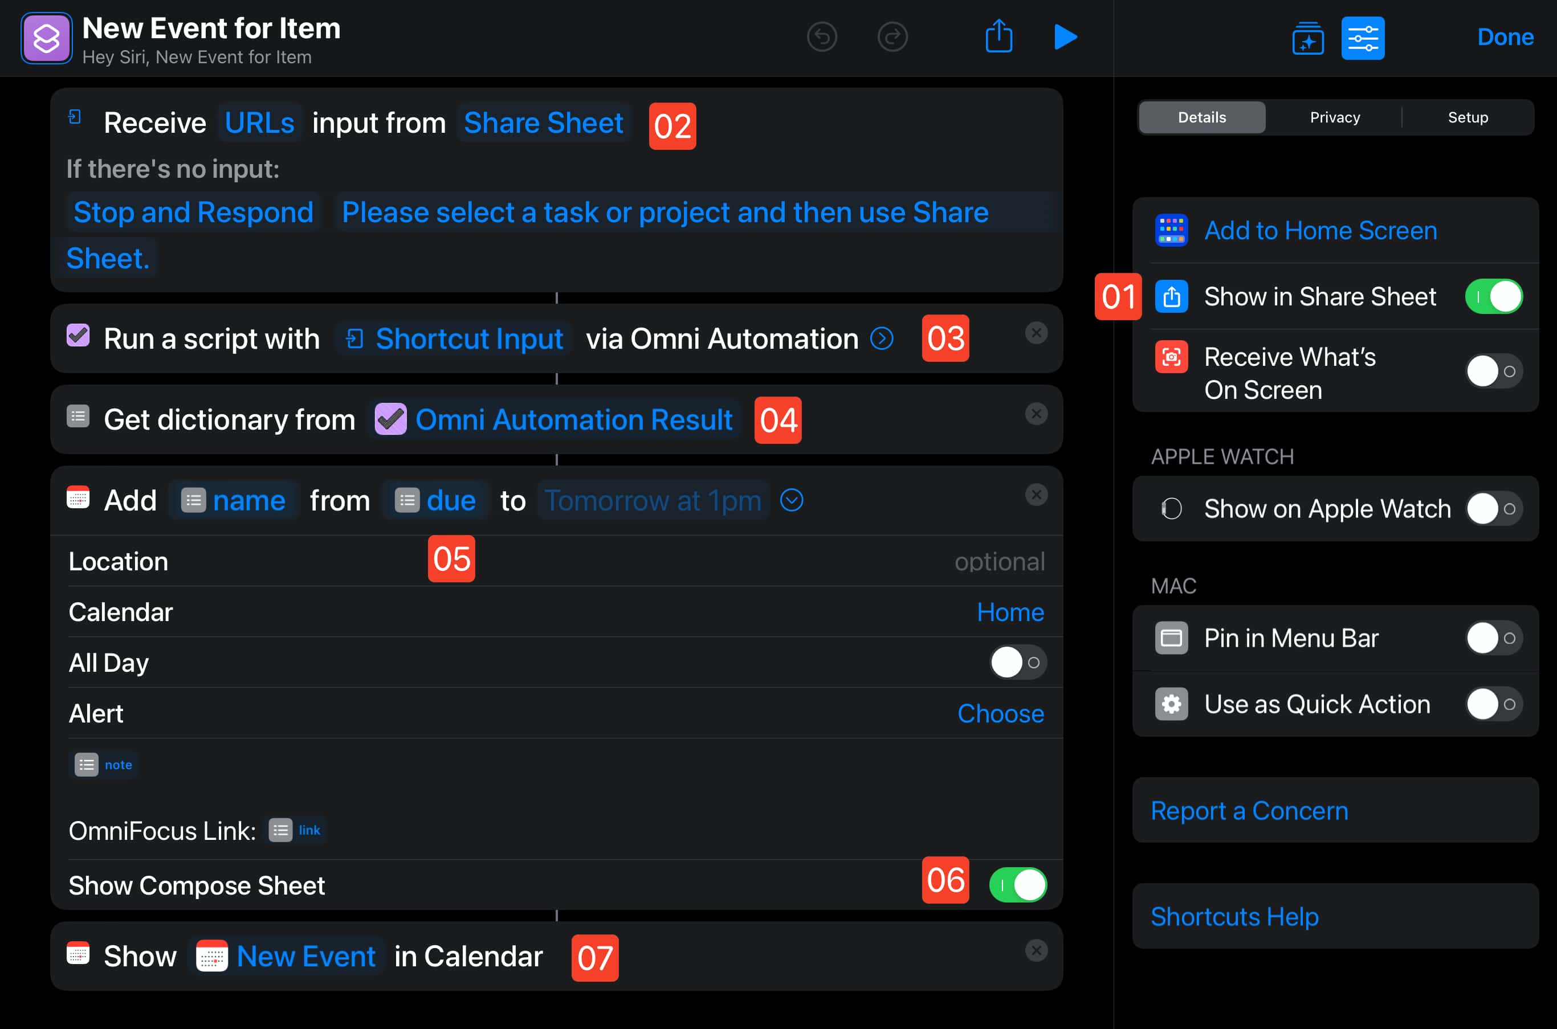The height and width of the screenshot is (1029, 1557).
Task: Enable Pin in Menu Bar
Action: click(1494, 638)
